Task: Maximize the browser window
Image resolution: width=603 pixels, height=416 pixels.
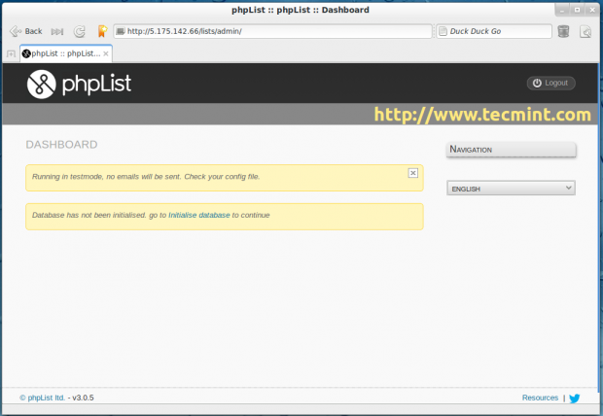Action: pyautogui.click(x=578, y=11)
